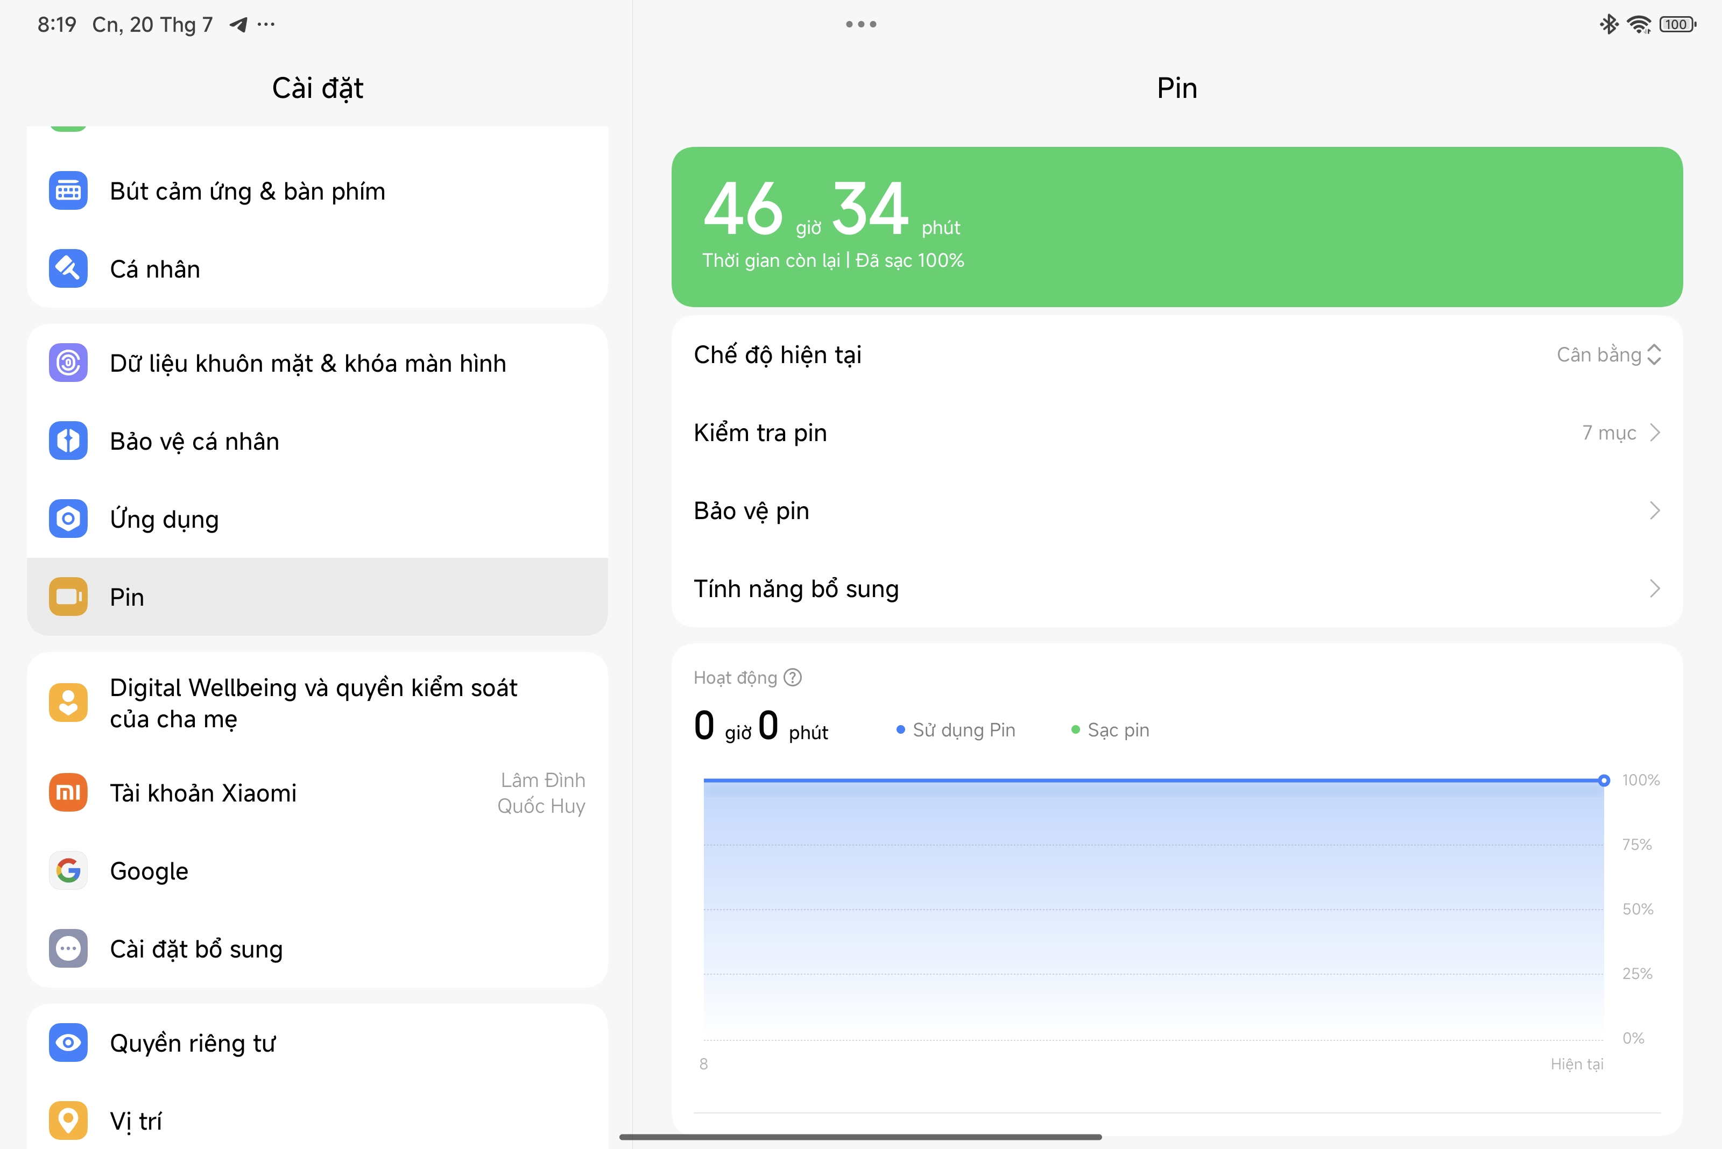1722x1149 pixels.
Task: Open Digital Wellbeing and parental controls
Action: pos(317,704)
